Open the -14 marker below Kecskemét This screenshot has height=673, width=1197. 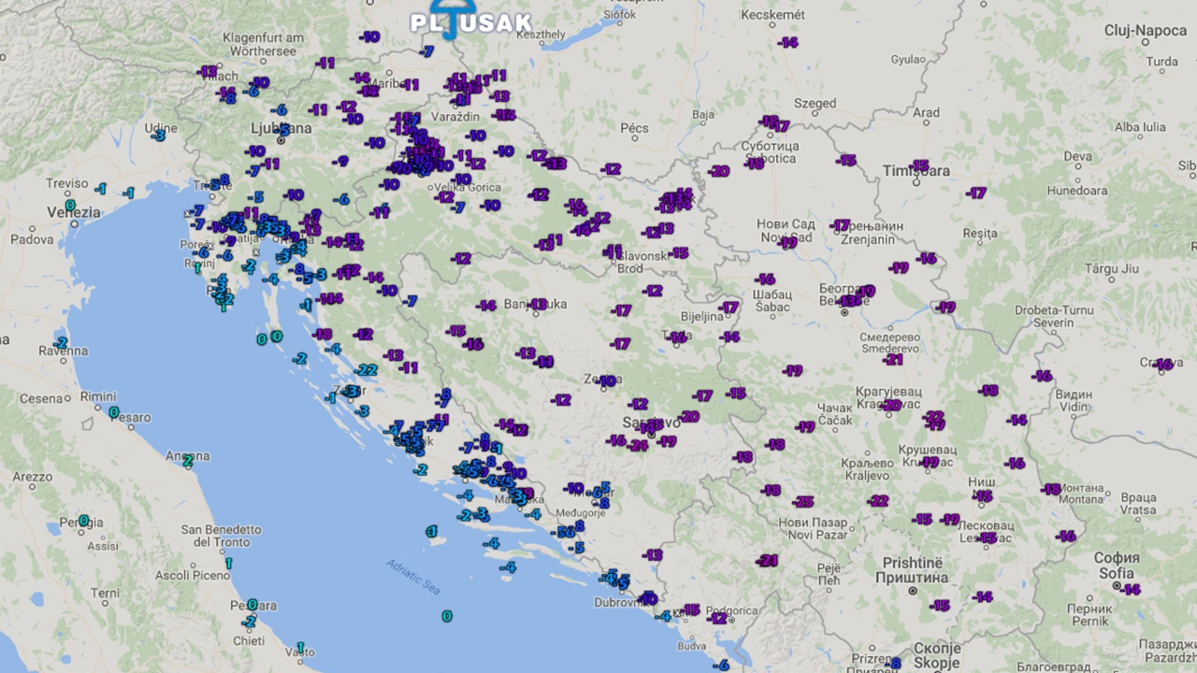pyautogui.click(x=788, y=43)
